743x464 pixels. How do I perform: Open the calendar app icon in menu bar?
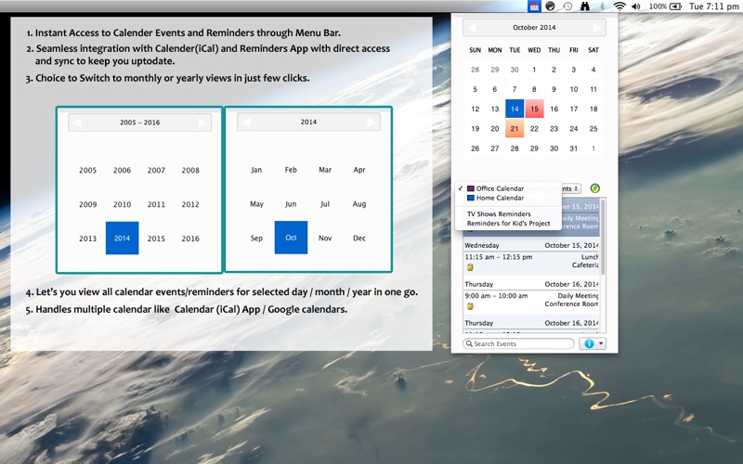(x=534, y=6)
